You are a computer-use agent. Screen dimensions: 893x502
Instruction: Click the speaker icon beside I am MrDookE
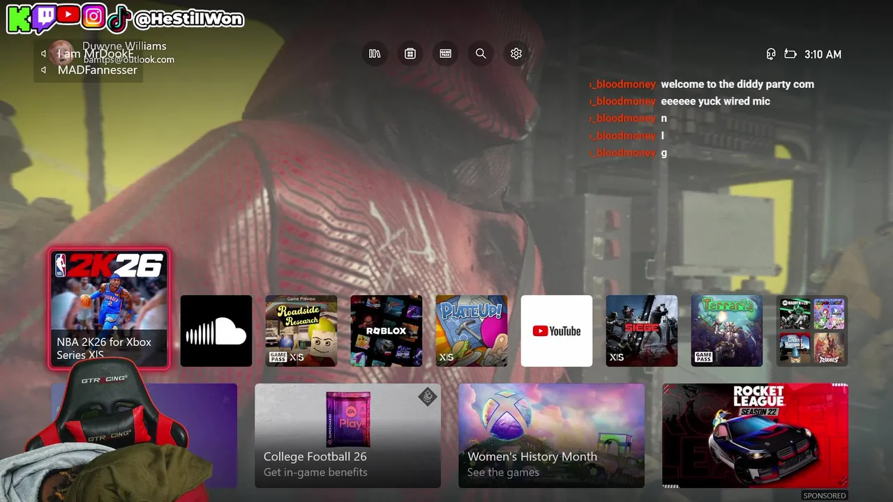tap(44, 54)
